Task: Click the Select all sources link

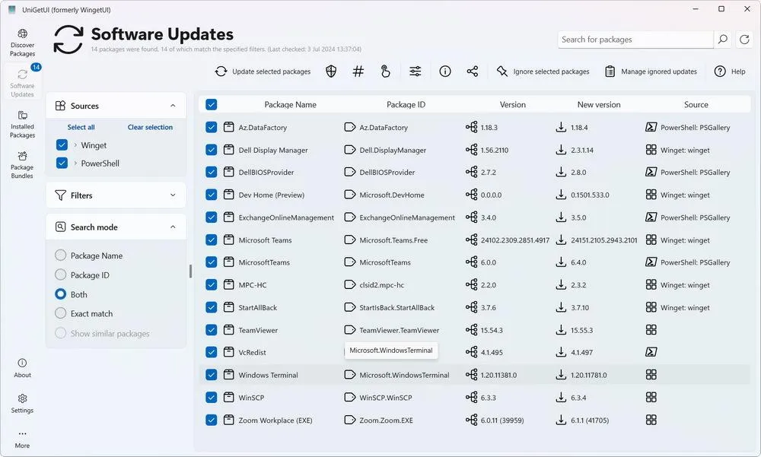Action: tap(81, 127)
